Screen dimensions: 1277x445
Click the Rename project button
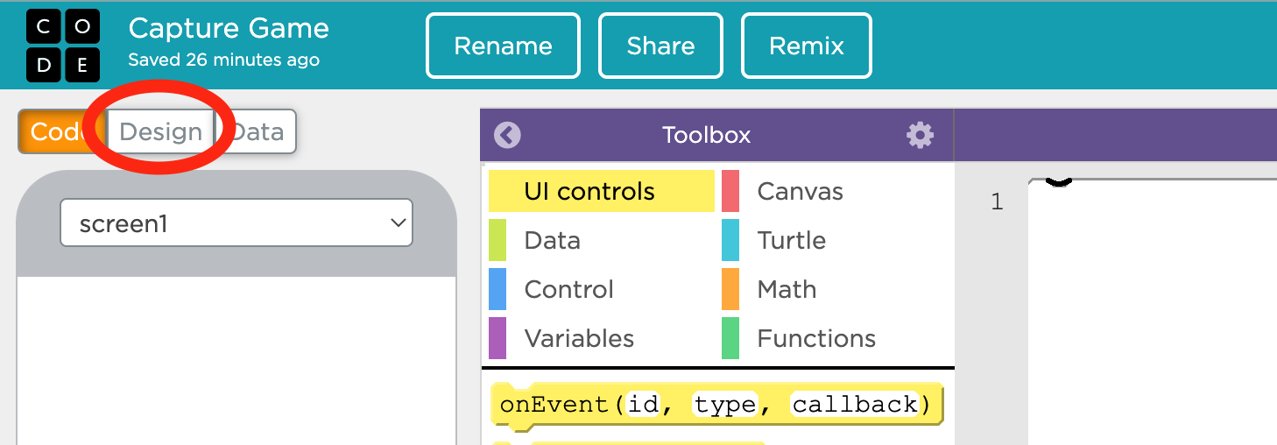coord(503,46)
